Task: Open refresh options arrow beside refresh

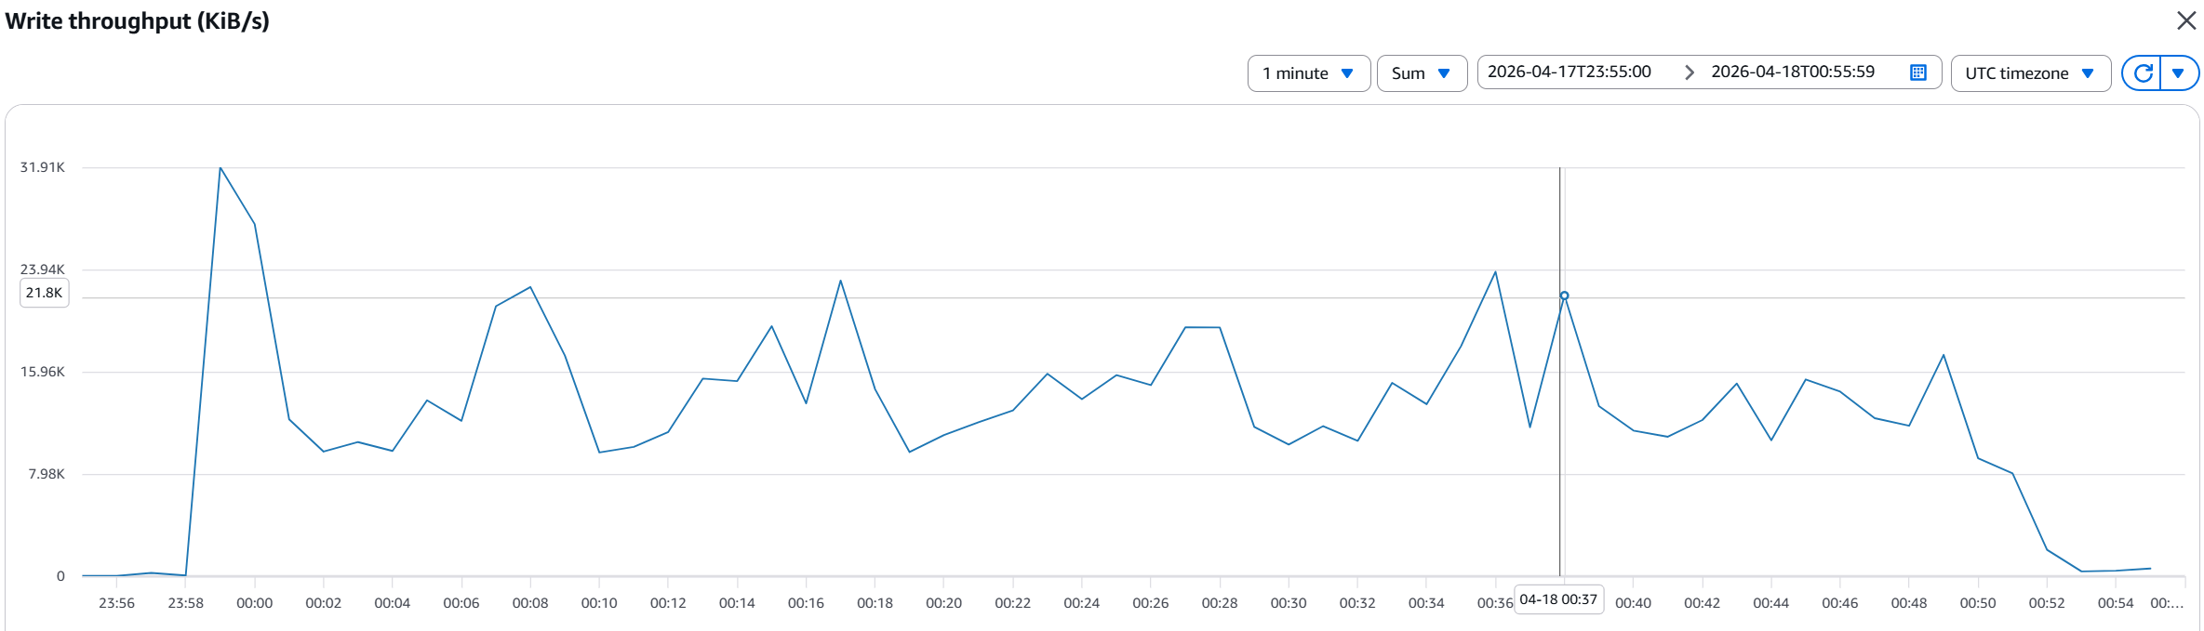Action: pyautogui.click(x=2178, y=73)
